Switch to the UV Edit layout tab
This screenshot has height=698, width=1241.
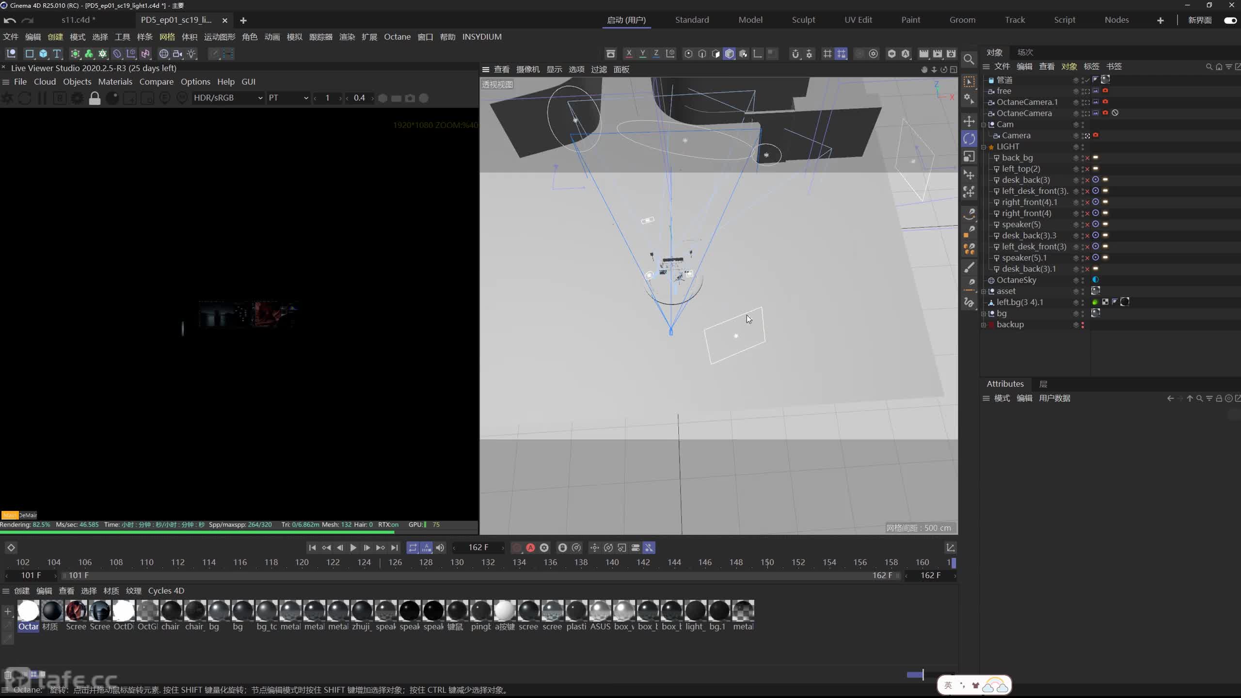point(858,20)
